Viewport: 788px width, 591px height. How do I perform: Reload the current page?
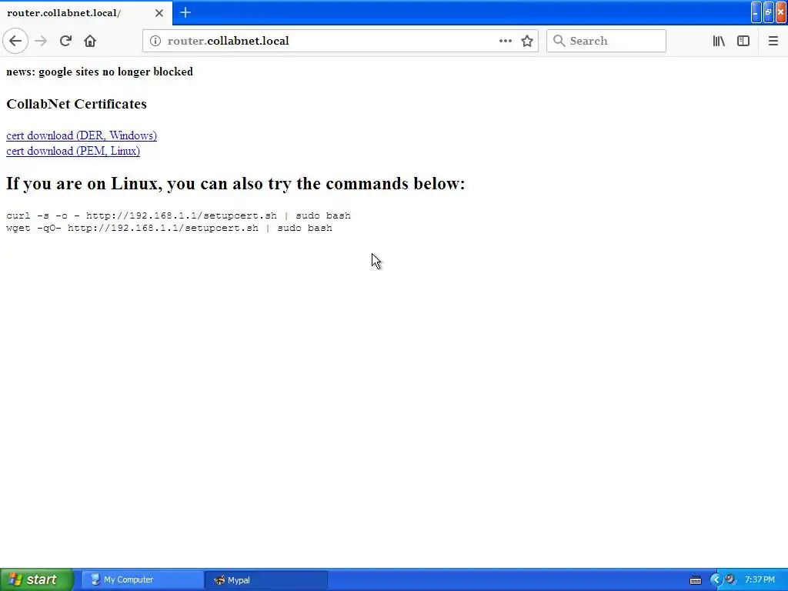pyautogui.click(x=65, y=41)
